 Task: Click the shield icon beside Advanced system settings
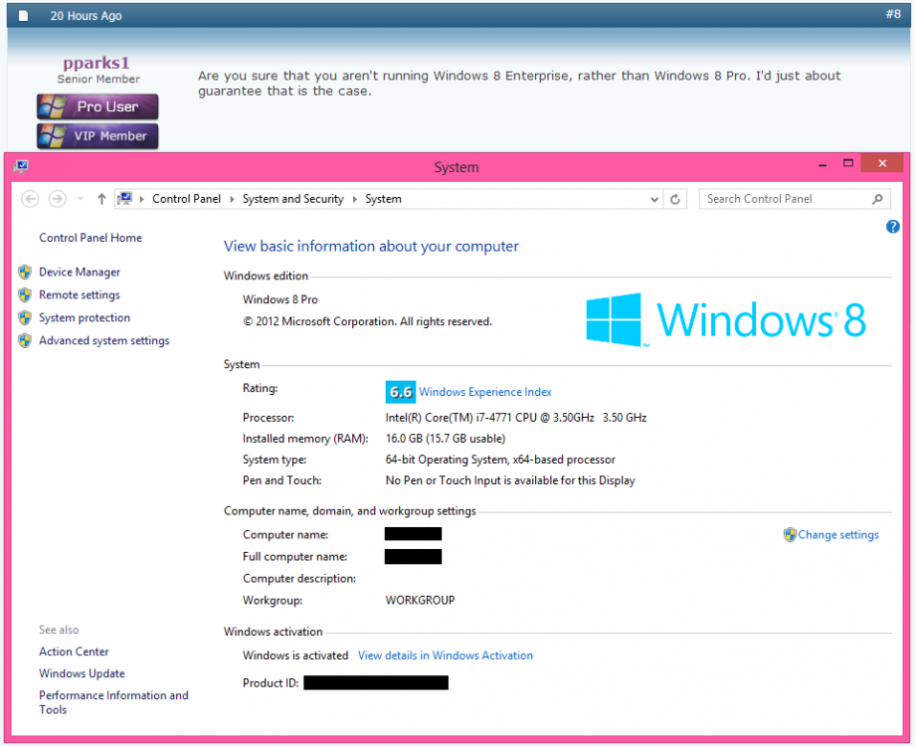pyautogui.click(x=25, y=340)
